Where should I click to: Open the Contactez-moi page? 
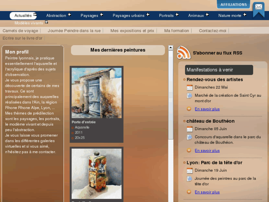click(212, 31)
